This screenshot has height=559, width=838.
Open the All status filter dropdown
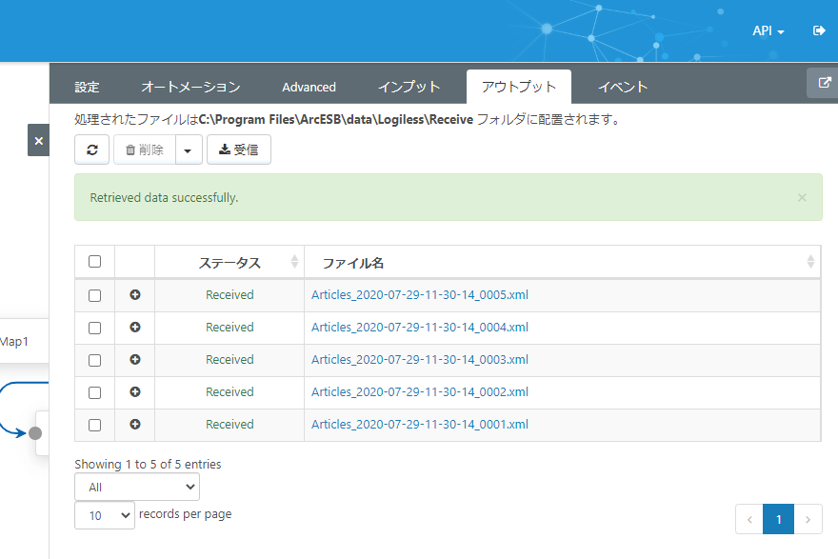(x=136, y=487)
